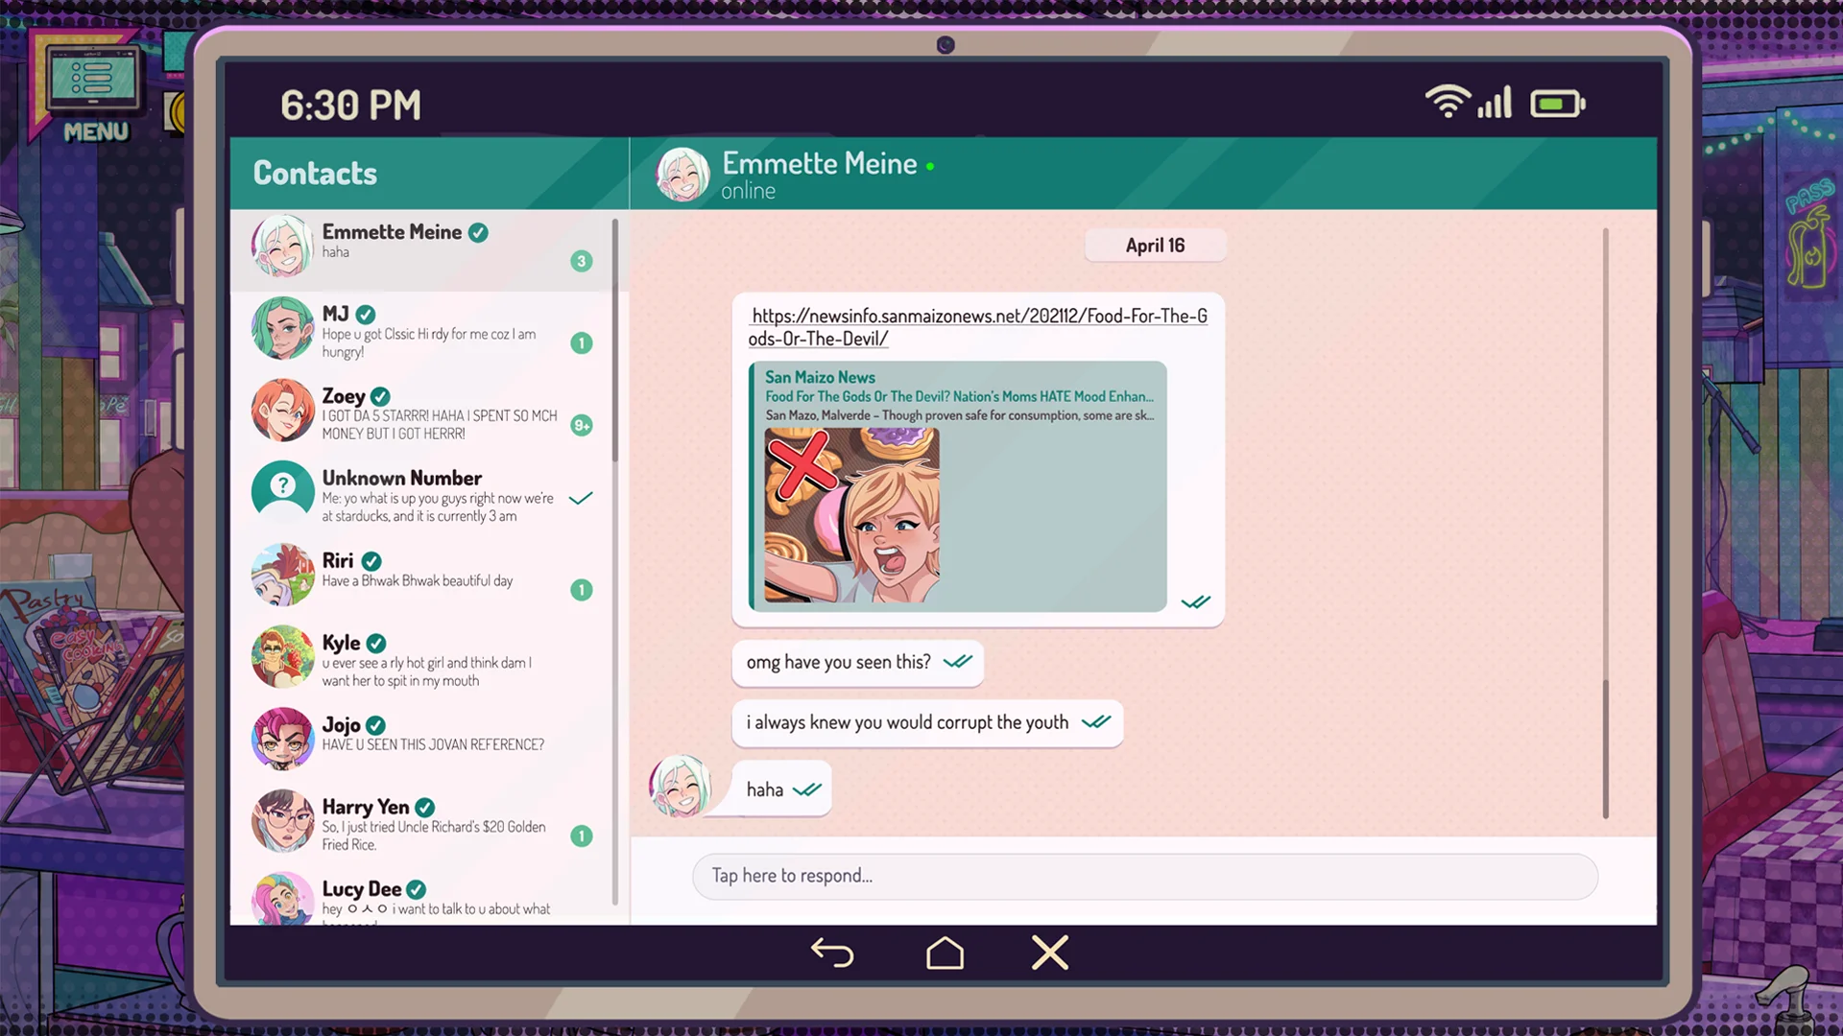Tap the X icon in bottom navigation
The width and height of the screenshot is (1843, 1036).
tap(1049, 953)
